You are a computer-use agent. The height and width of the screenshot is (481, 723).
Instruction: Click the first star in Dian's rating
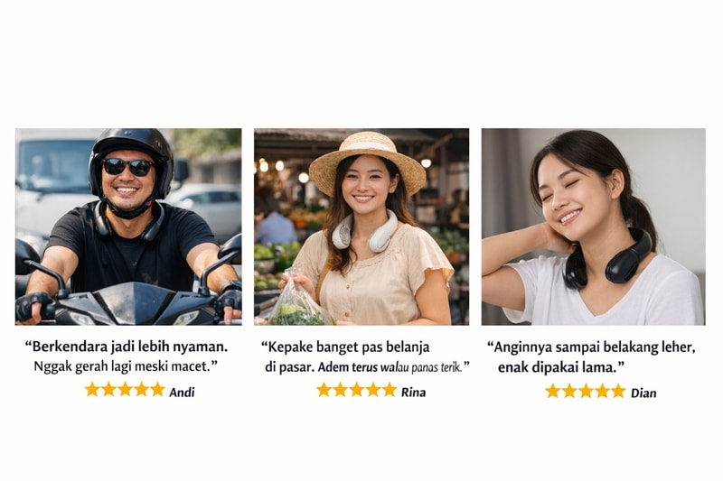point(553,392)
